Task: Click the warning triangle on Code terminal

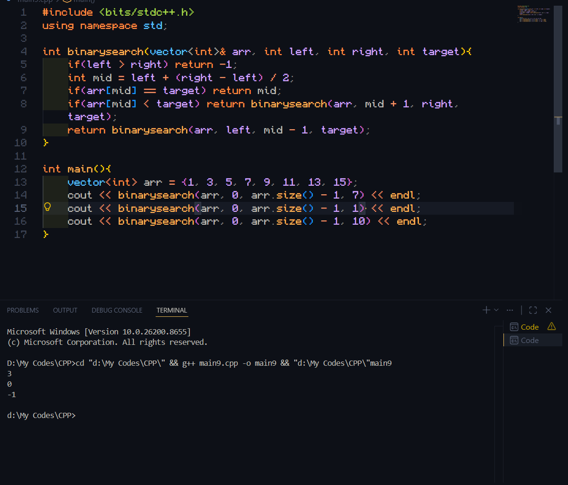Action: (551, 326)
